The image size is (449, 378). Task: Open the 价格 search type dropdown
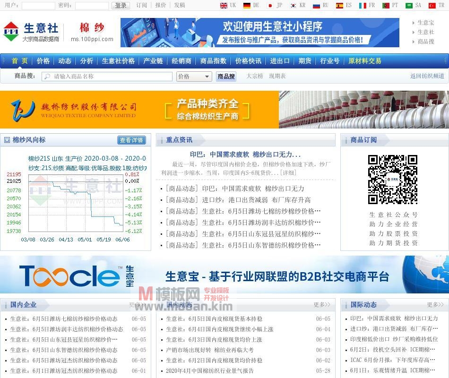pos(194,77)
